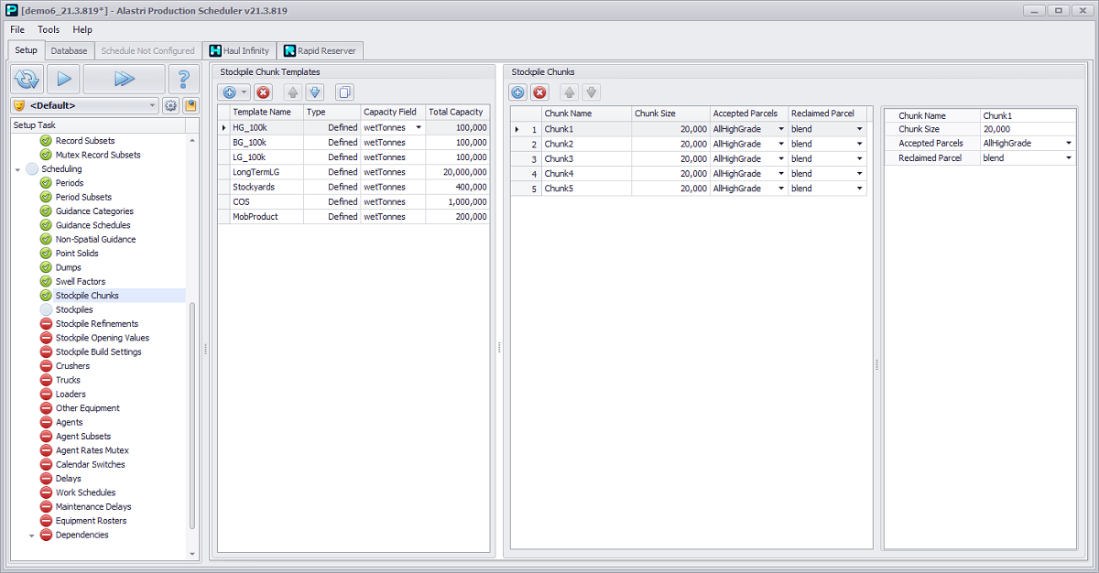Switch to the Database tab
Image resolution: width=1099 pixels, height=573 pixels.
pos(69,50)
